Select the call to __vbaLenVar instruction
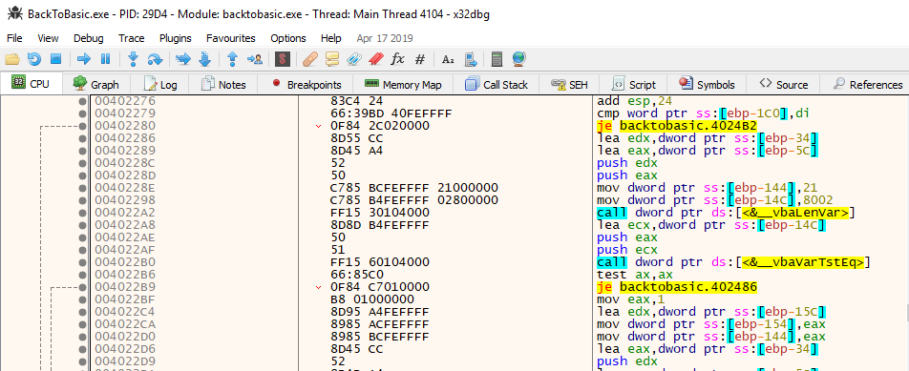The width and height of the screenshot is (909, 371). pyautogui.click(x=727, y=213)
